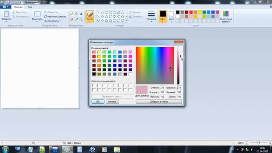Viewport: 272px width, 153px height.
Task: Open the Paint file menu button
Action: (6, 7)
